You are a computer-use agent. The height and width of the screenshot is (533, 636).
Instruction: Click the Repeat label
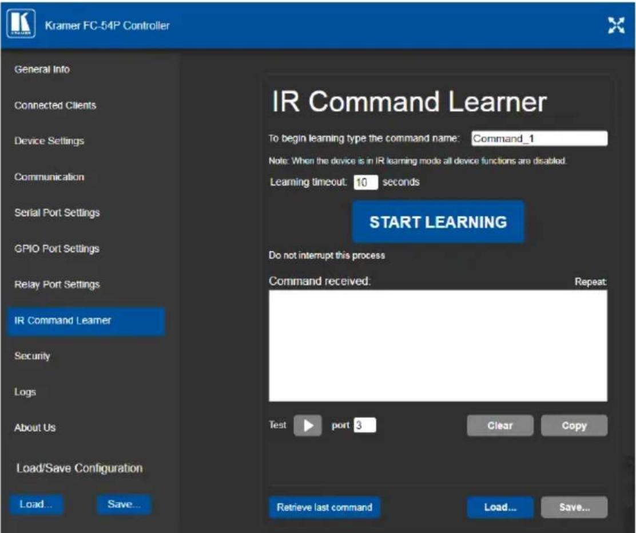tap(591, 282)
